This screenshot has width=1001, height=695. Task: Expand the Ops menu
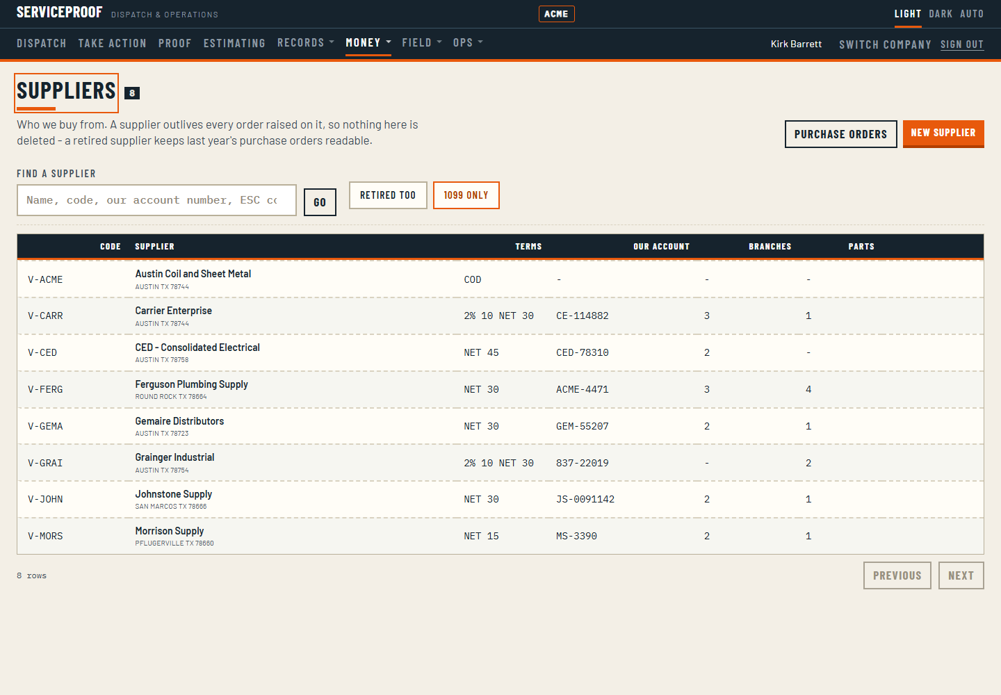pos(468,43)
